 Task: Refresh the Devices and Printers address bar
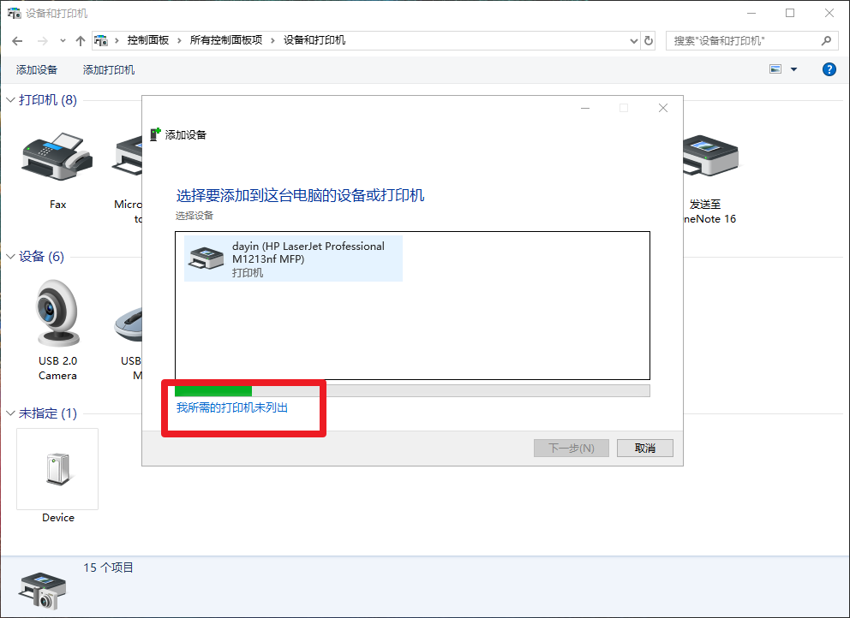pos(649,40)
